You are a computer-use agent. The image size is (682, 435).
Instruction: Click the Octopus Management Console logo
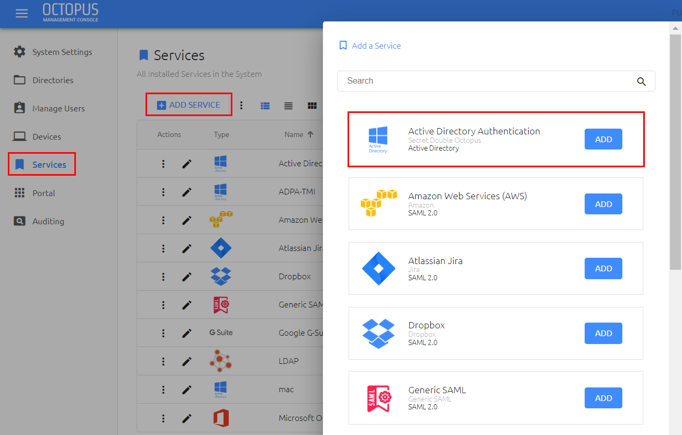point(70,12)
